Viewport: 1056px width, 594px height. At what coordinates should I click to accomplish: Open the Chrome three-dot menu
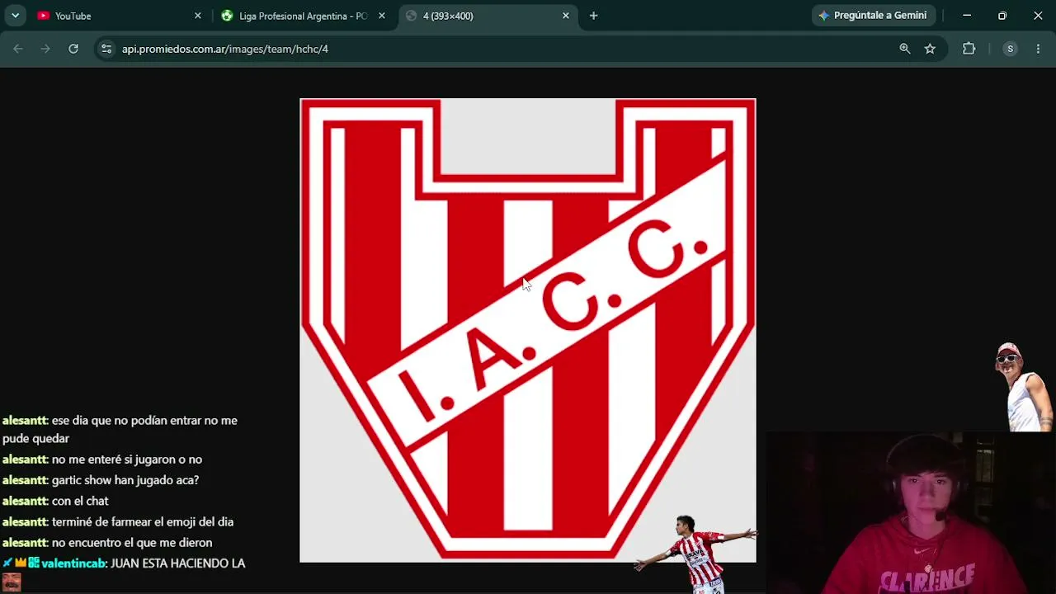(1038, 49)
